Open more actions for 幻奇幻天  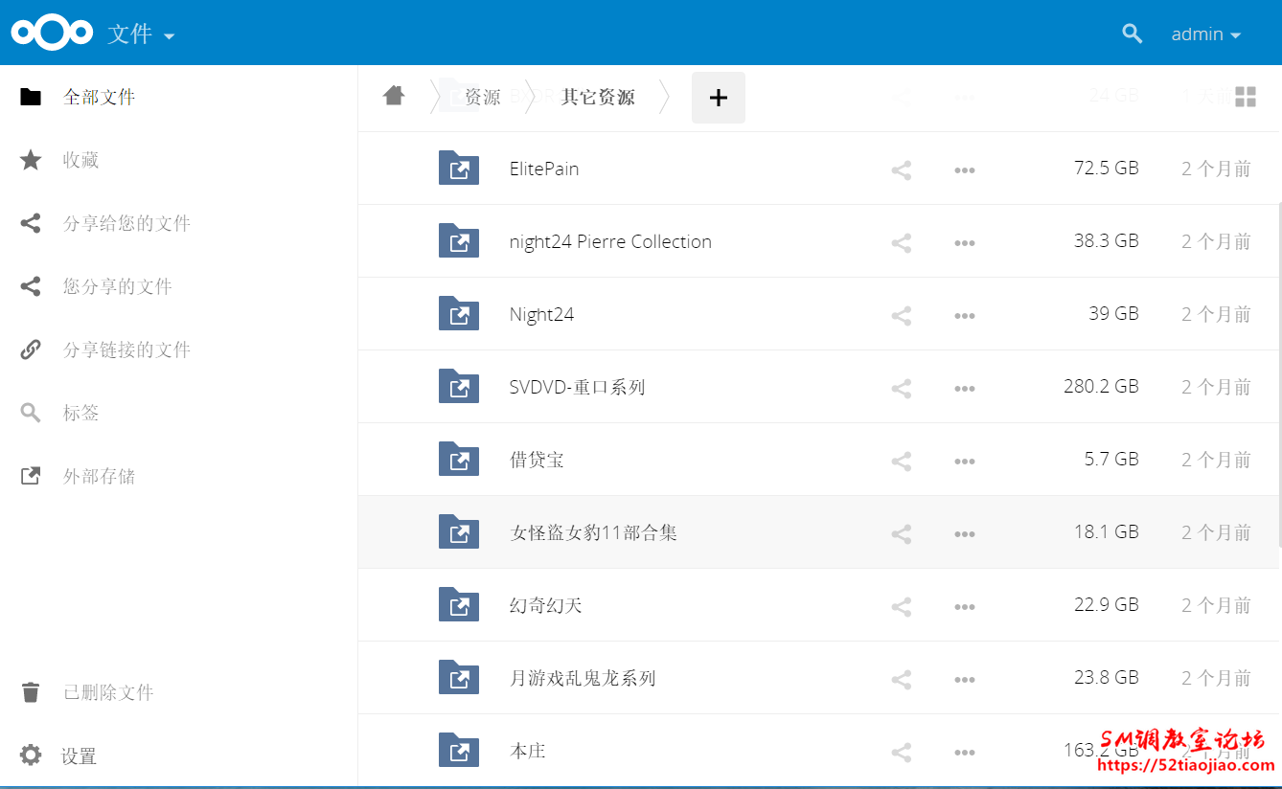(965, 607)
